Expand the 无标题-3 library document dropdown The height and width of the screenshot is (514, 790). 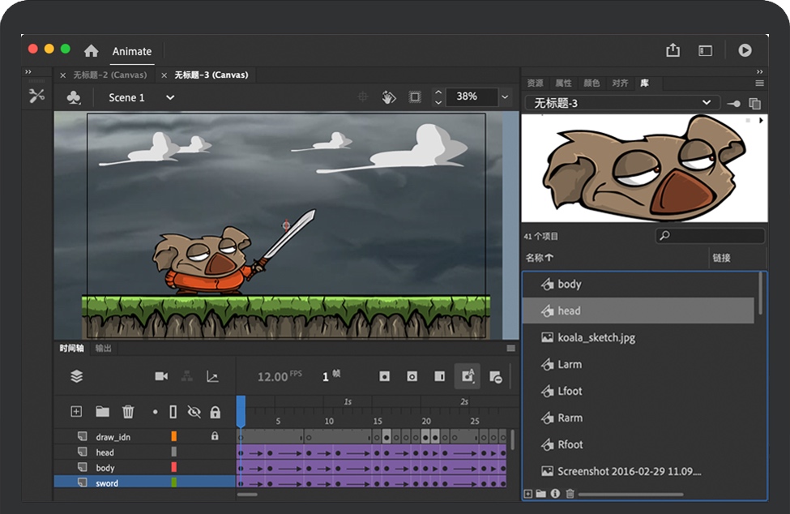707,103
